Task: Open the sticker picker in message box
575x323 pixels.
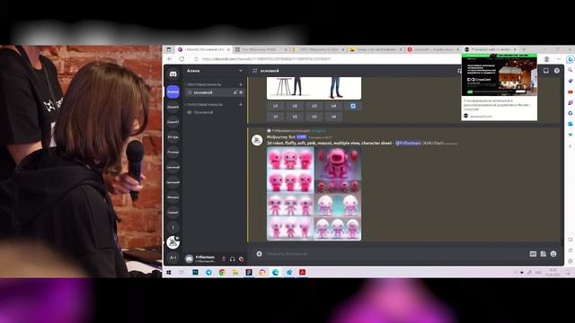Action: tap(543, 253)
